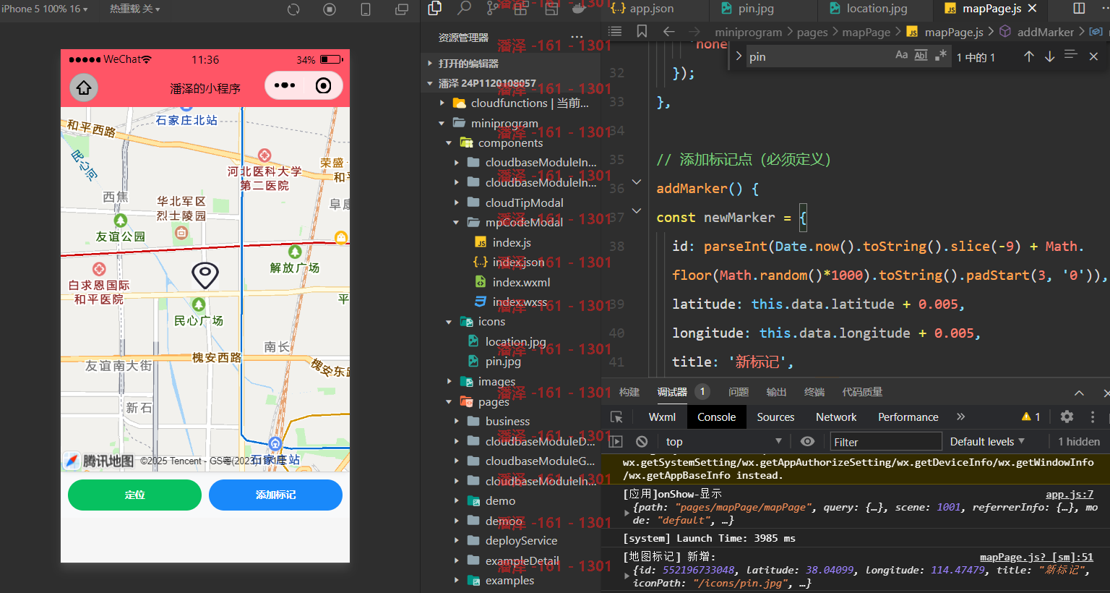Click in the console Filter field

886,442
